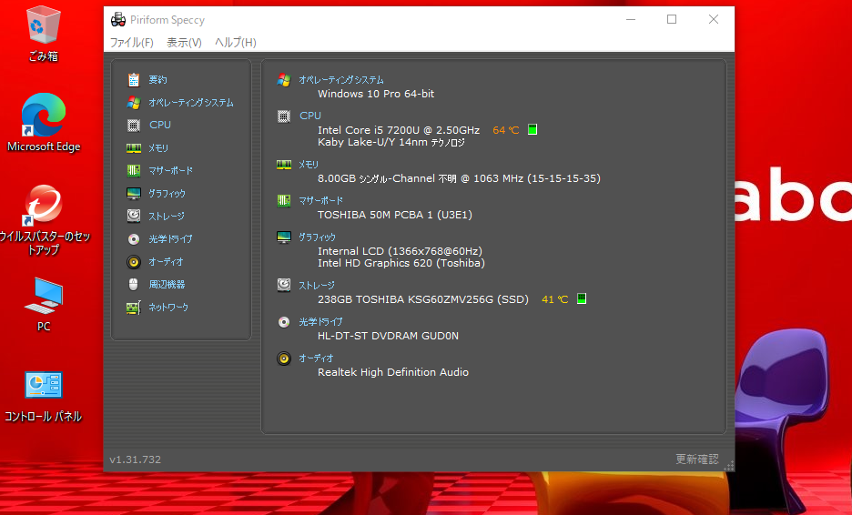852x515 pixels.
Task: Select the 要約 clipboard icon in sidebar
Action: pyautogui.click(x=134, y=80)
